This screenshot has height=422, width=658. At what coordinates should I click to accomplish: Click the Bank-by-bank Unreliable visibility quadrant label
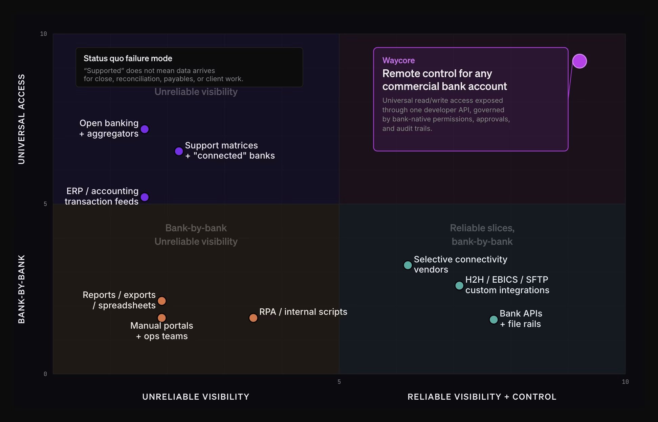196,235
